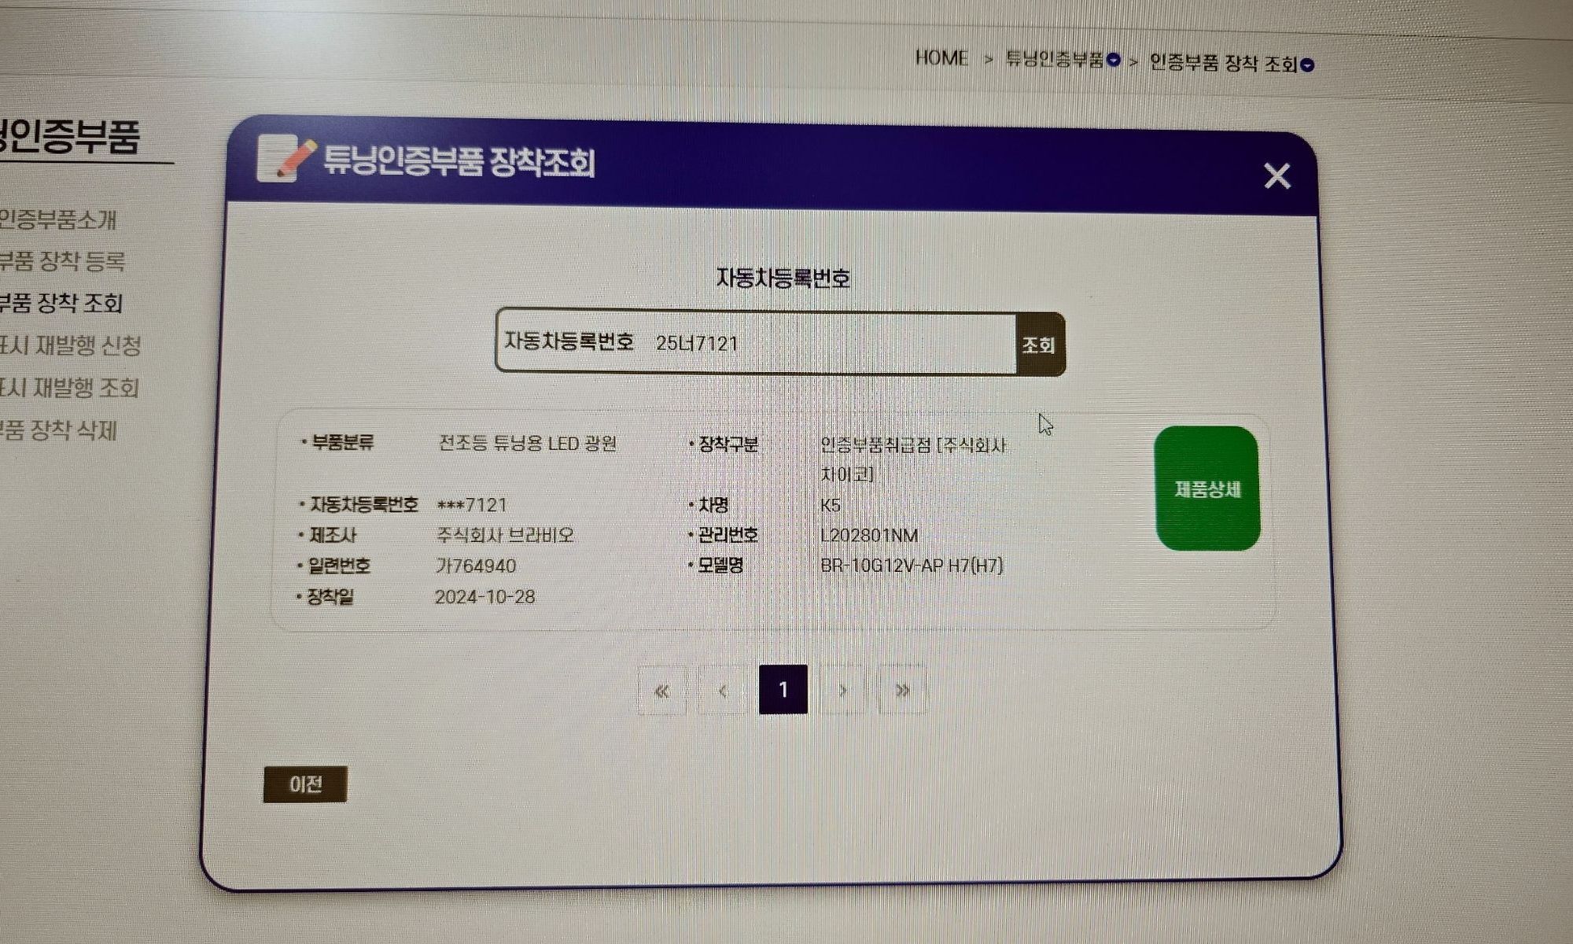This screenshot has height=944, width=1573.
Task: Select 부품 장착 조회 in sidebar
Action: [x=61, y=303]
